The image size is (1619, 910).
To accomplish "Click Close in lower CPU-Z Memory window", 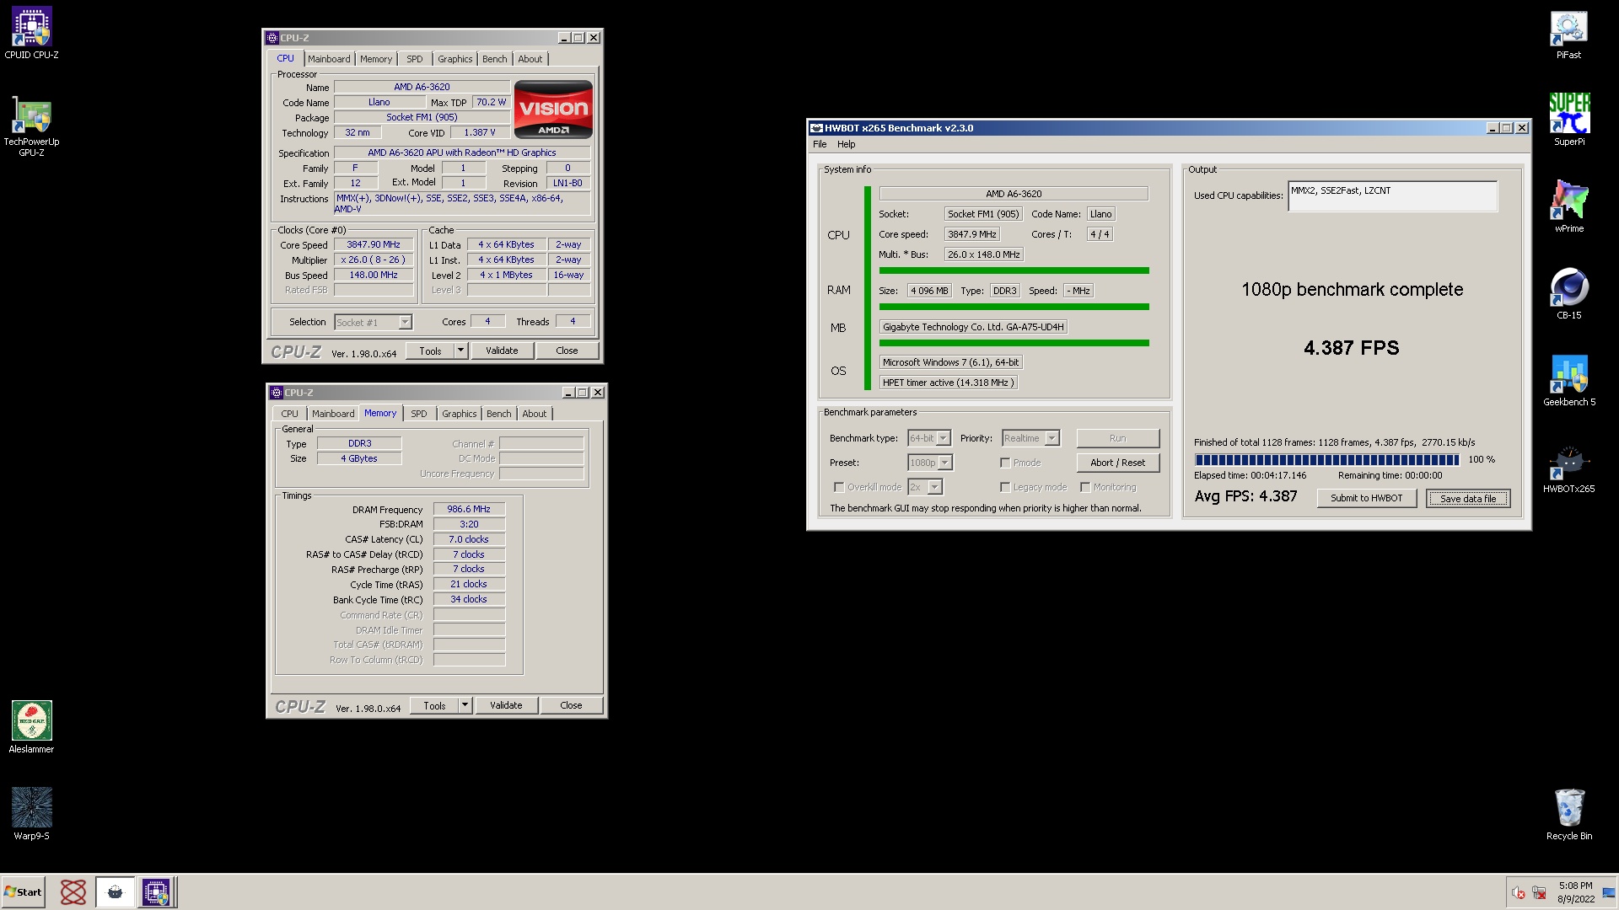I will click(571, 705).
